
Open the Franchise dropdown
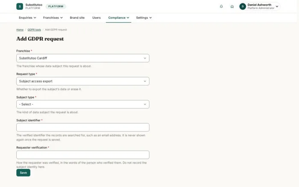click(x=83, y=58)
